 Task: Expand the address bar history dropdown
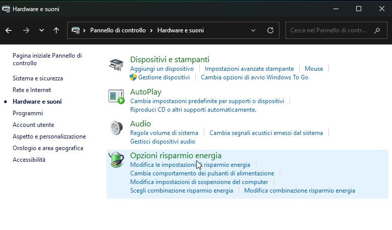(253, 30)
